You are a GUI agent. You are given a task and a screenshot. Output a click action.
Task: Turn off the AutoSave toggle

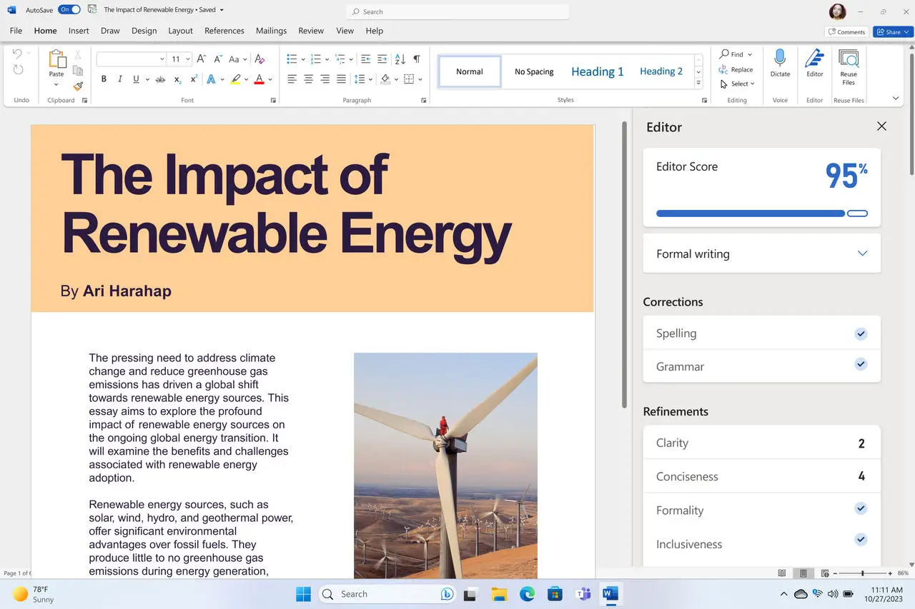(69, 10)
